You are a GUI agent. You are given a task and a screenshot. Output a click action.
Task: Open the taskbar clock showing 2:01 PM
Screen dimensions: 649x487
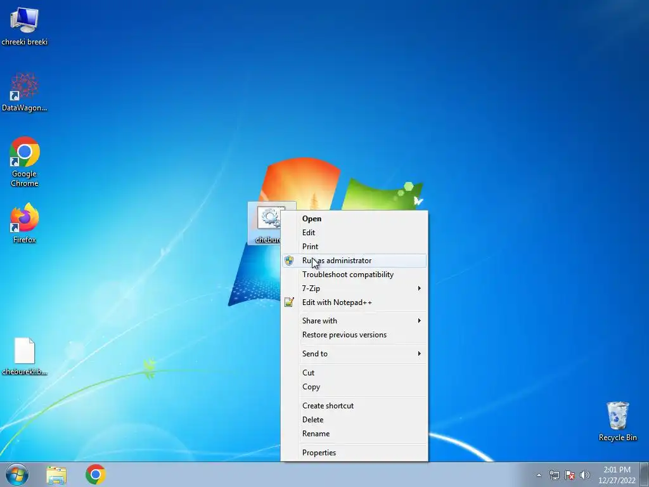coord(617,475)
